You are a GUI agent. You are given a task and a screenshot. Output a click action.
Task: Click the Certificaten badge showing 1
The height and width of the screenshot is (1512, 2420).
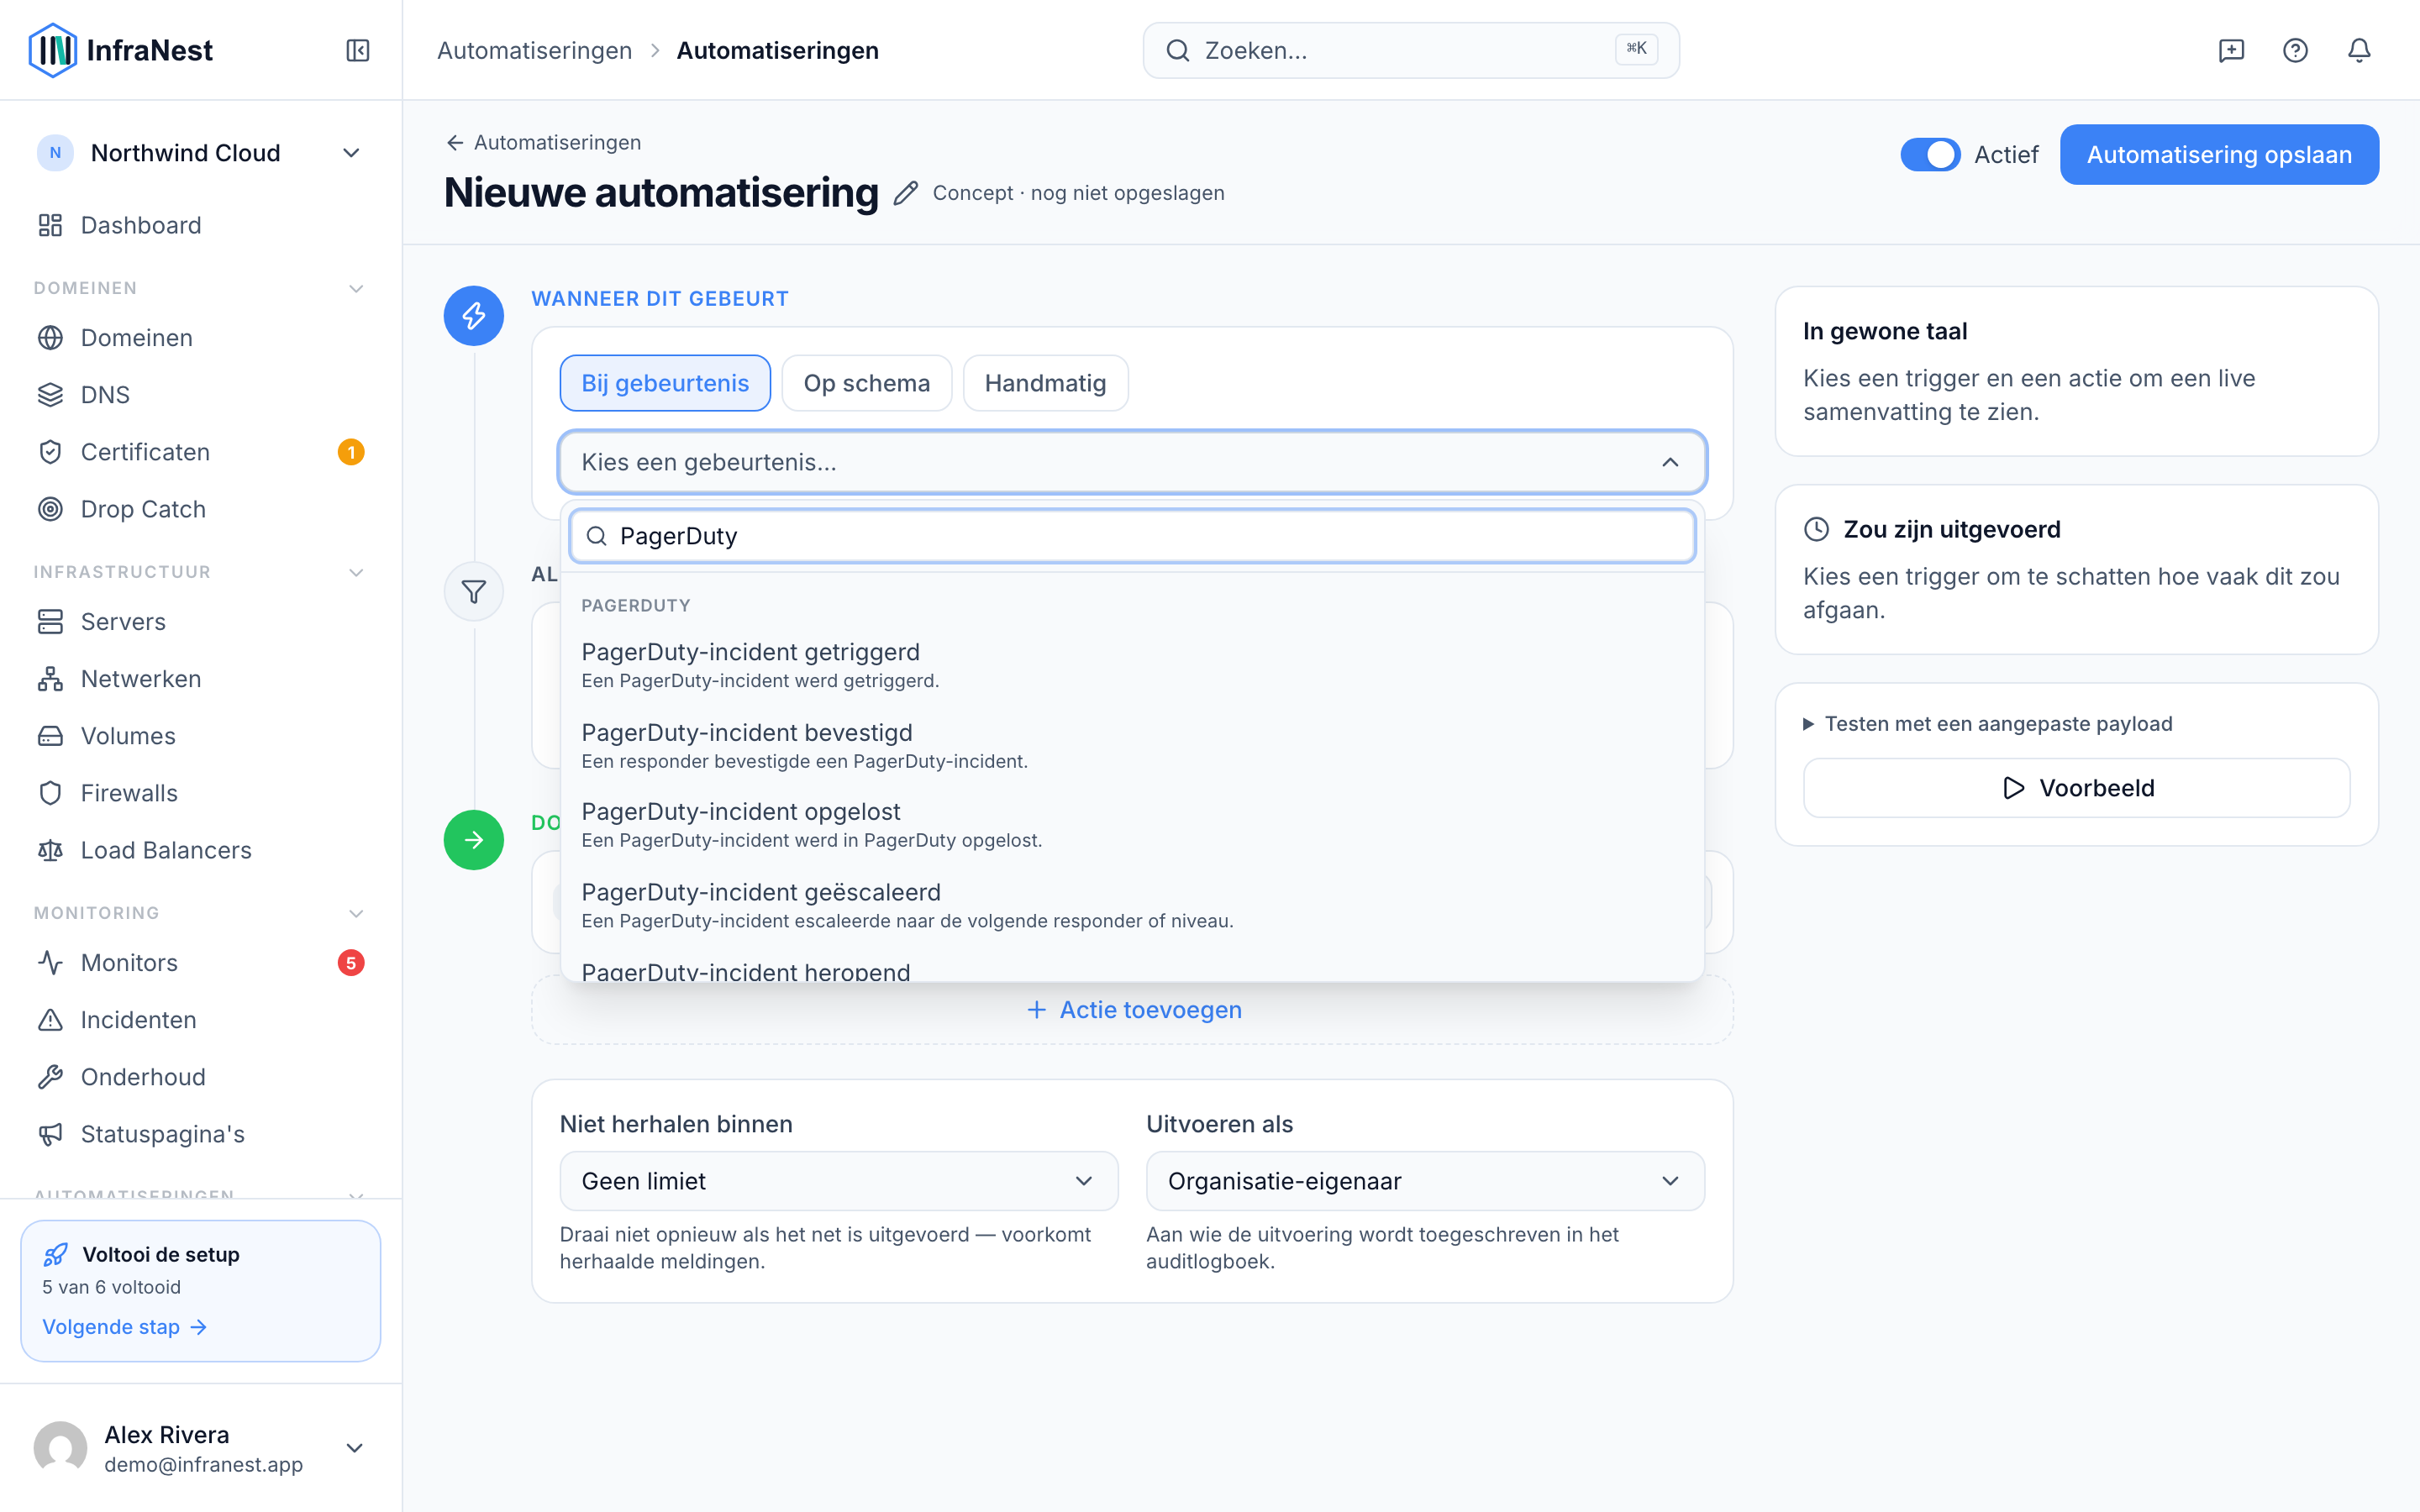click(x=350, y=452)
